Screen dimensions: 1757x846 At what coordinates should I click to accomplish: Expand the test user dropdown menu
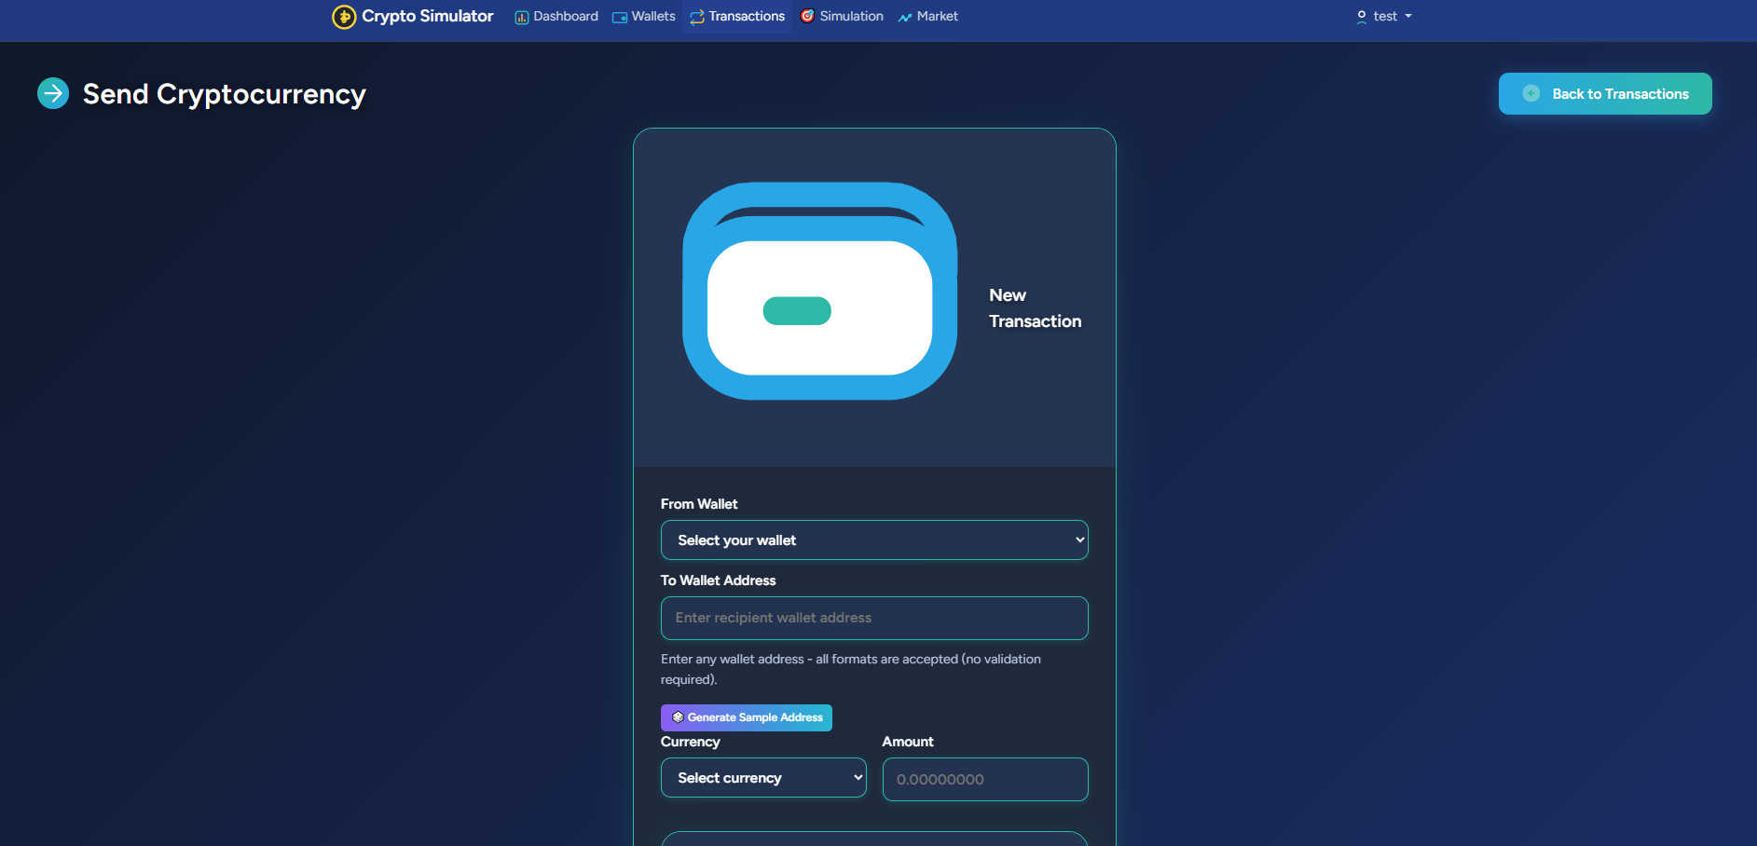coord(1384,17)
